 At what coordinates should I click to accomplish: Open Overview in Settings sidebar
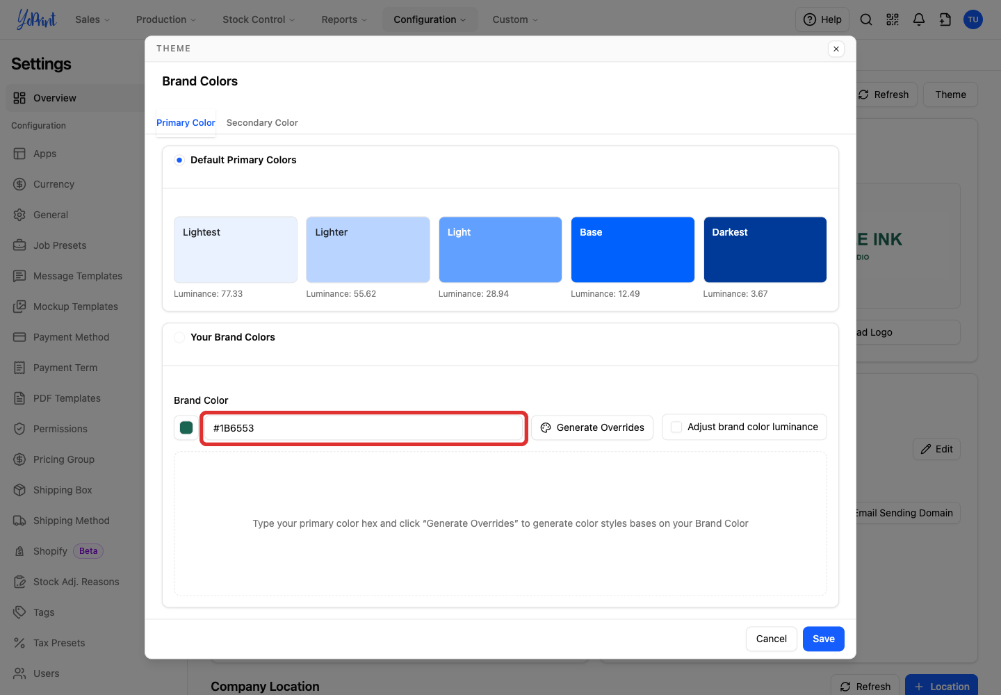pos(75,98)
